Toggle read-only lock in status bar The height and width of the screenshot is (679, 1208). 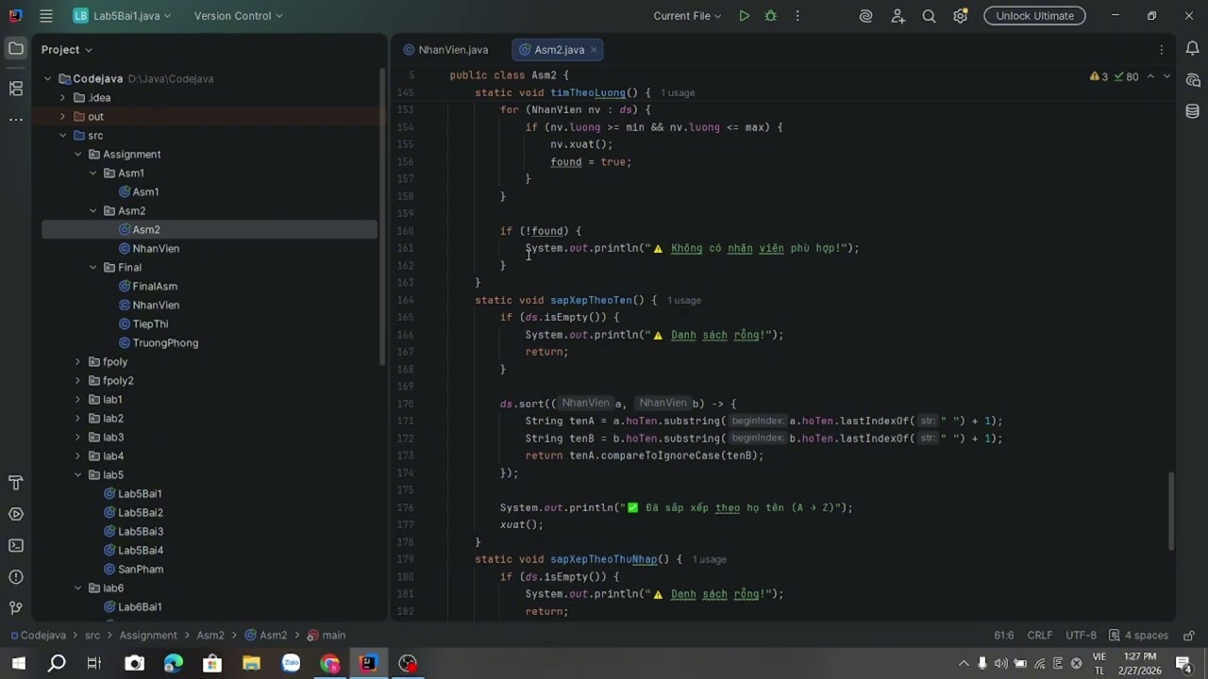click(1189, 636)
